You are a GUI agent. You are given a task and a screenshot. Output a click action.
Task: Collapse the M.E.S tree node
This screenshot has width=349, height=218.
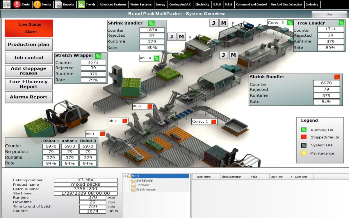(125, 176)
